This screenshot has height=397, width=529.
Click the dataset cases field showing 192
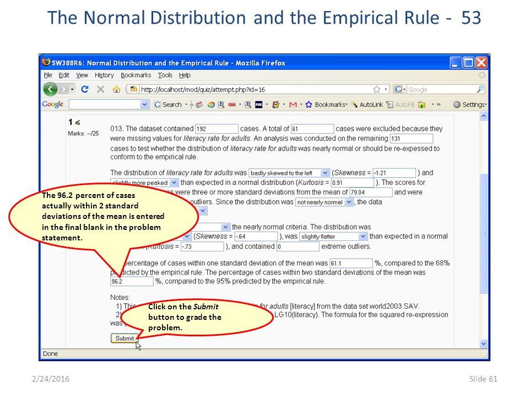(x=217, y=128)
